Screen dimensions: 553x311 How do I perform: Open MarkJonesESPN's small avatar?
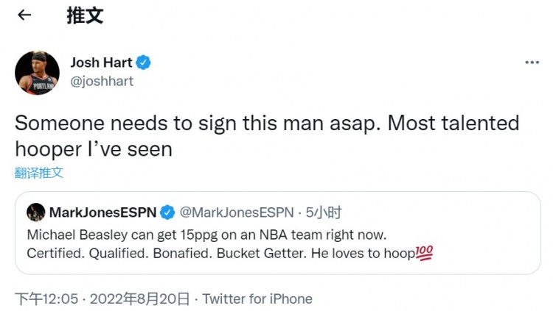[36, 212]
